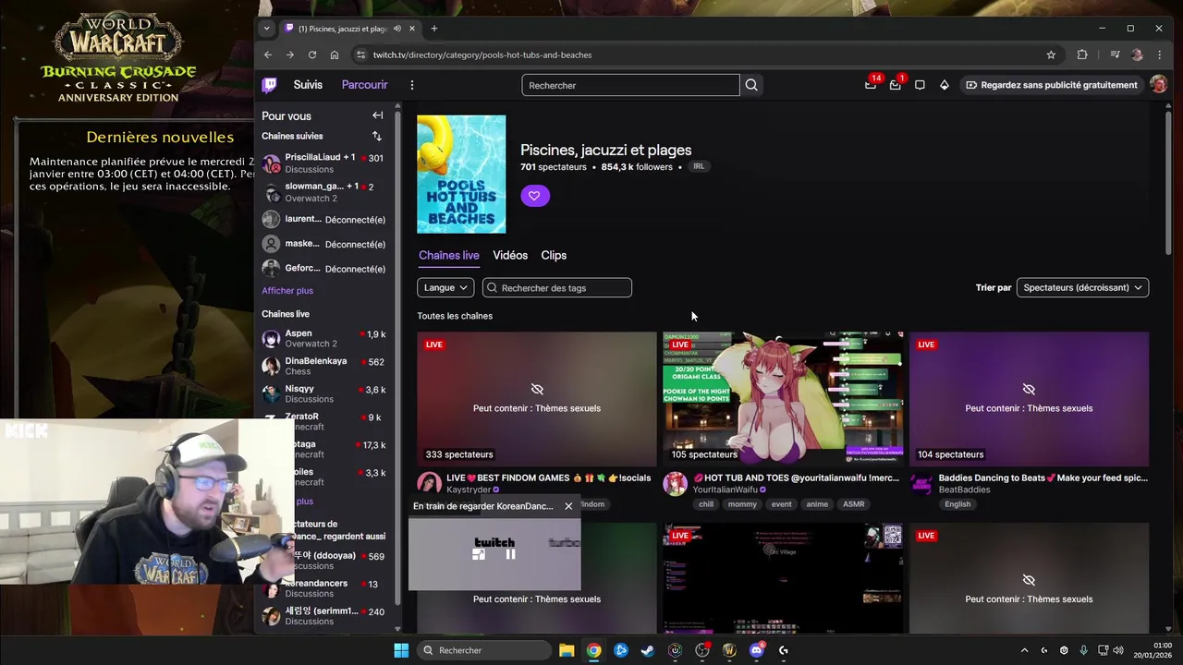View site information icon in address bar
1183x665 pixels.
coord(360,54)
